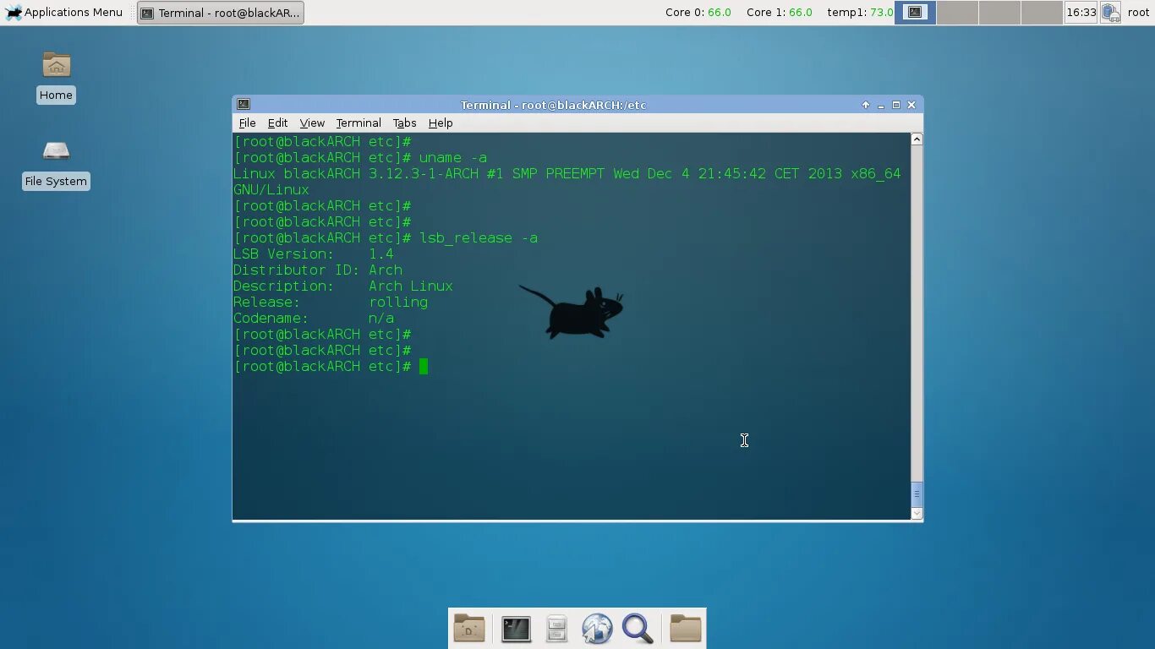This screenshot has height=649, width=1155.
Task: Click the 'GNU/Linux' text in terminal
Action: click(271, 190)
